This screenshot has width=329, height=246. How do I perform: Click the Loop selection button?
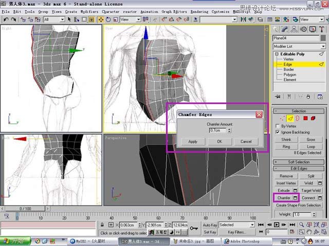click(311, 146)
